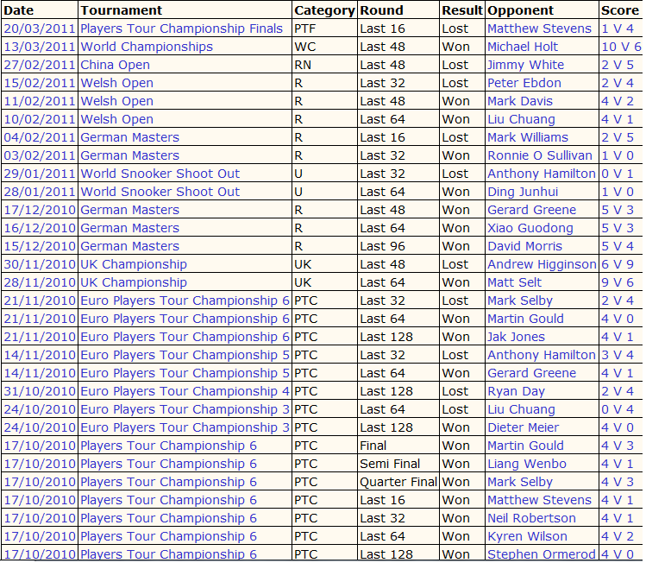Click opponent Jak Jones

(516, 337)
